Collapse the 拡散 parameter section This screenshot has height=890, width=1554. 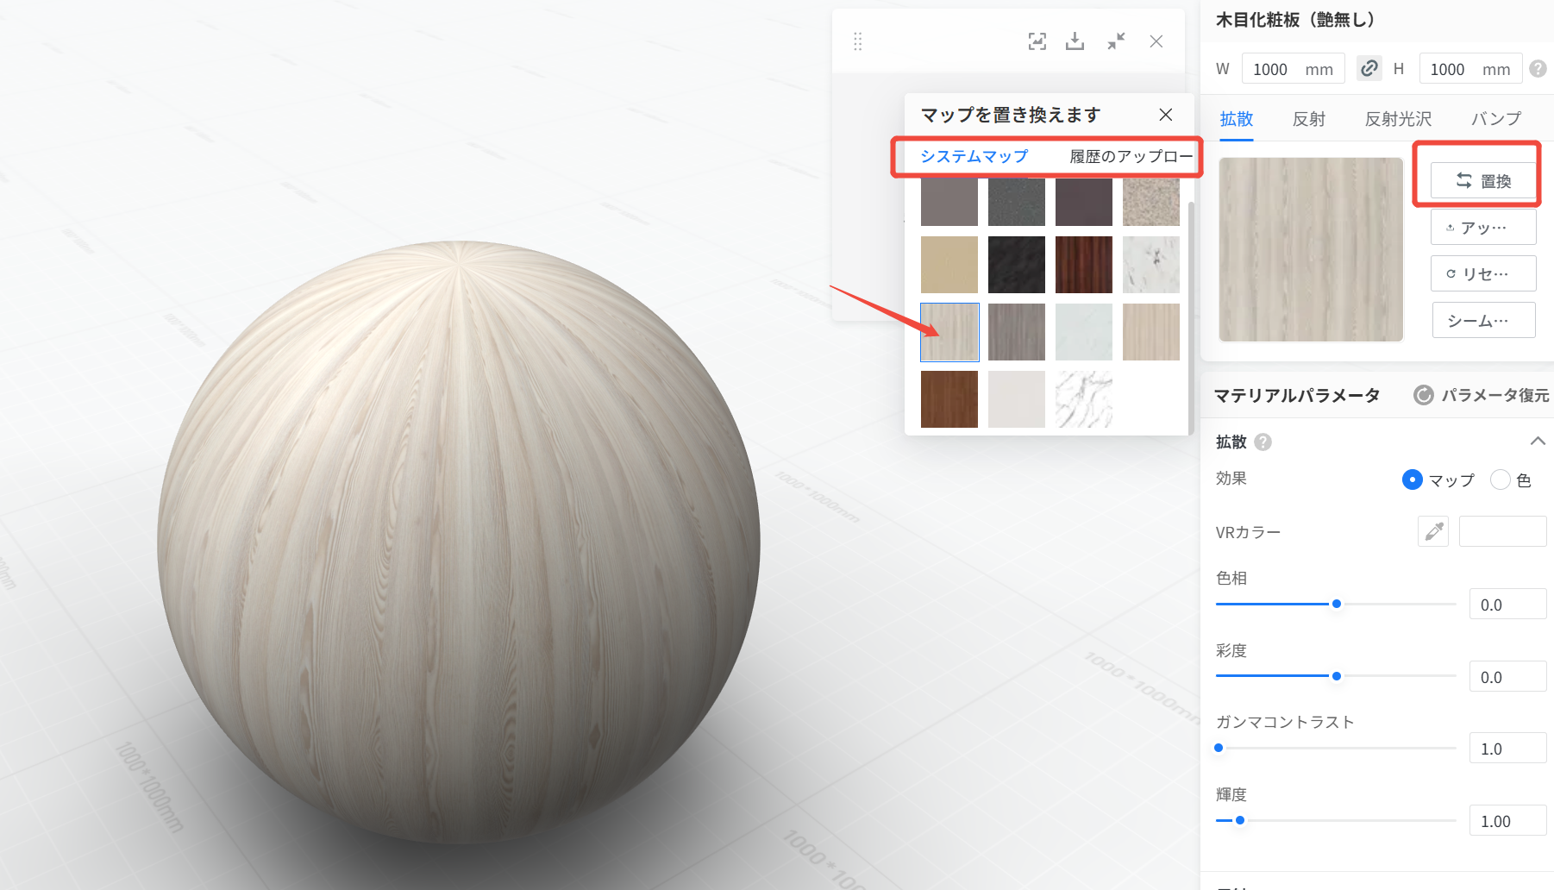pyautogui.click(x=1537, y=441)
